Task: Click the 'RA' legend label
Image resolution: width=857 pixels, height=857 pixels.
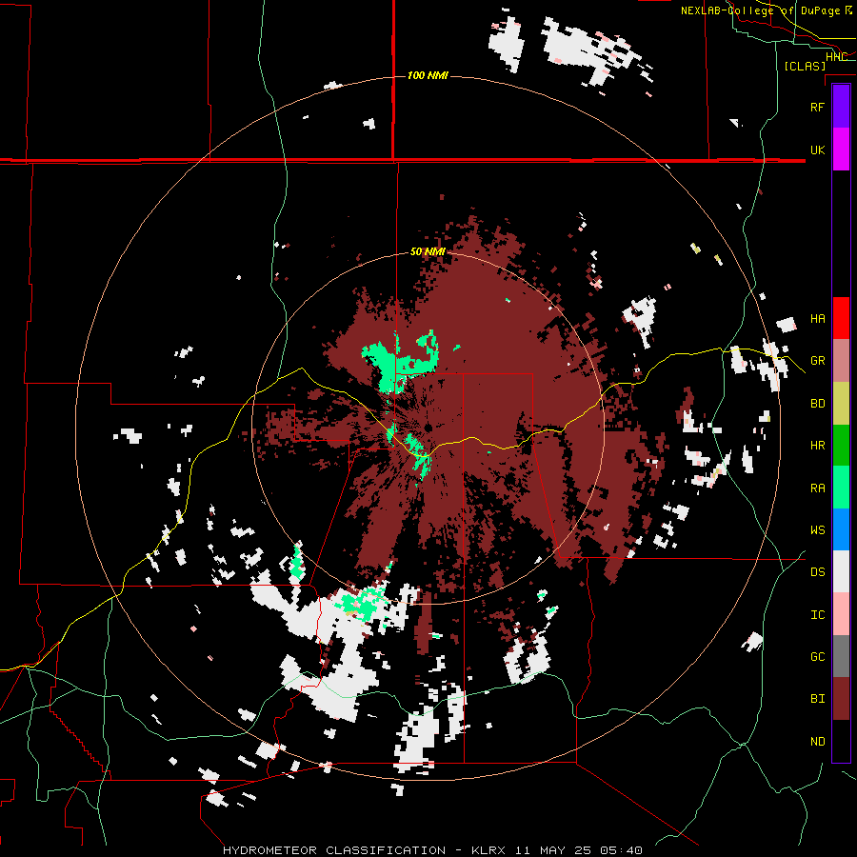Action: point(817,488)
